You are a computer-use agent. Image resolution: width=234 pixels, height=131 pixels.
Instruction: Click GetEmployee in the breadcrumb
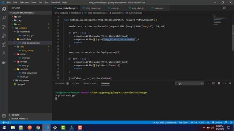click(x=136, y=13)
